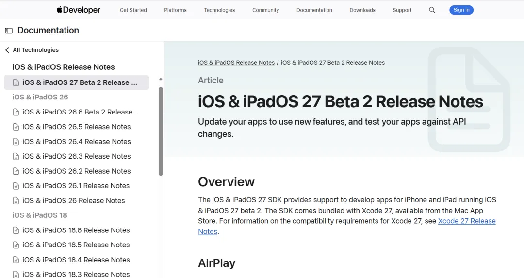Open iOS & iPadOS 26.3 Release Notes

coord(76,156)
